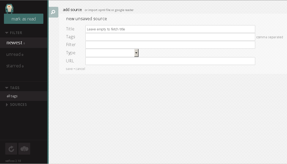287x164 pixels.
Task: Show starred items
Action: click(x=24, y=66)
